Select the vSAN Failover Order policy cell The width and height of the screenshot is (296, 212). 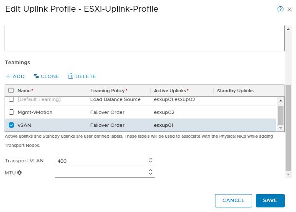click(x=107, y=125)
